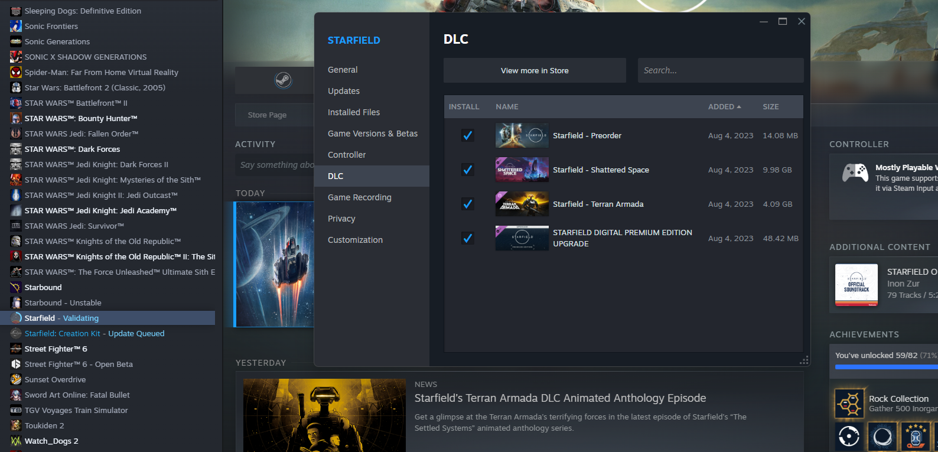Image resolution: width=938 pixels, height=452 pixels.
Task: Open the Updates properties tab
Action: coord(372,91)
